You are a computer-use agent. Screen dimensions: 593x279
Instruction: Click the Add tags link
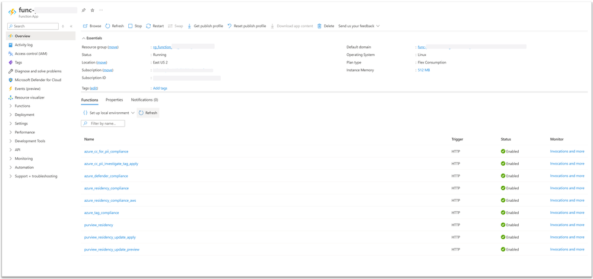click(160, 88)
